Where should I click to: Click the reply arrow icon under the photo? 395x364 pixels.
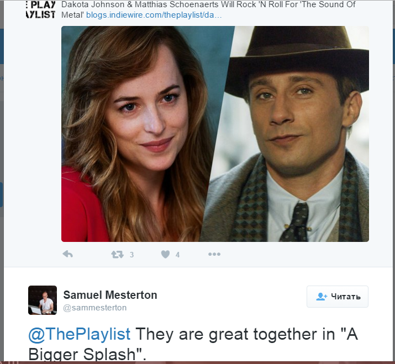[x=67, y=254]
